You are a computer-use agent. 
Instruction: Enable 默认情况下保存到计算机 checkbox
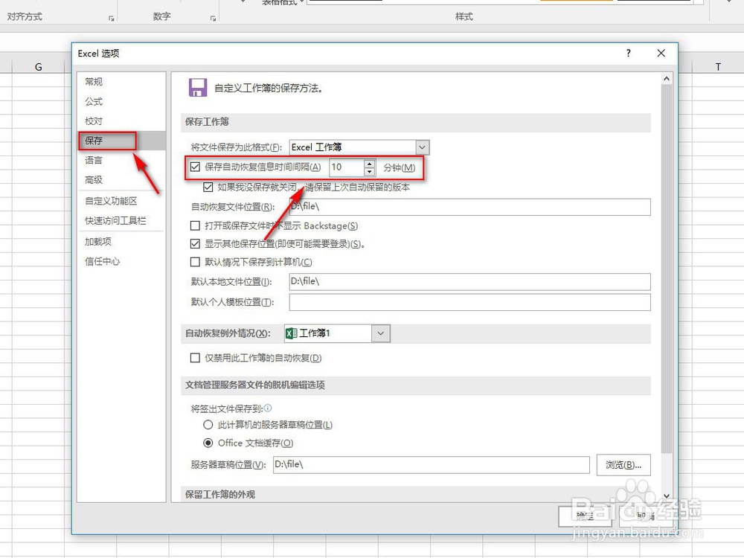pos(195,262)
